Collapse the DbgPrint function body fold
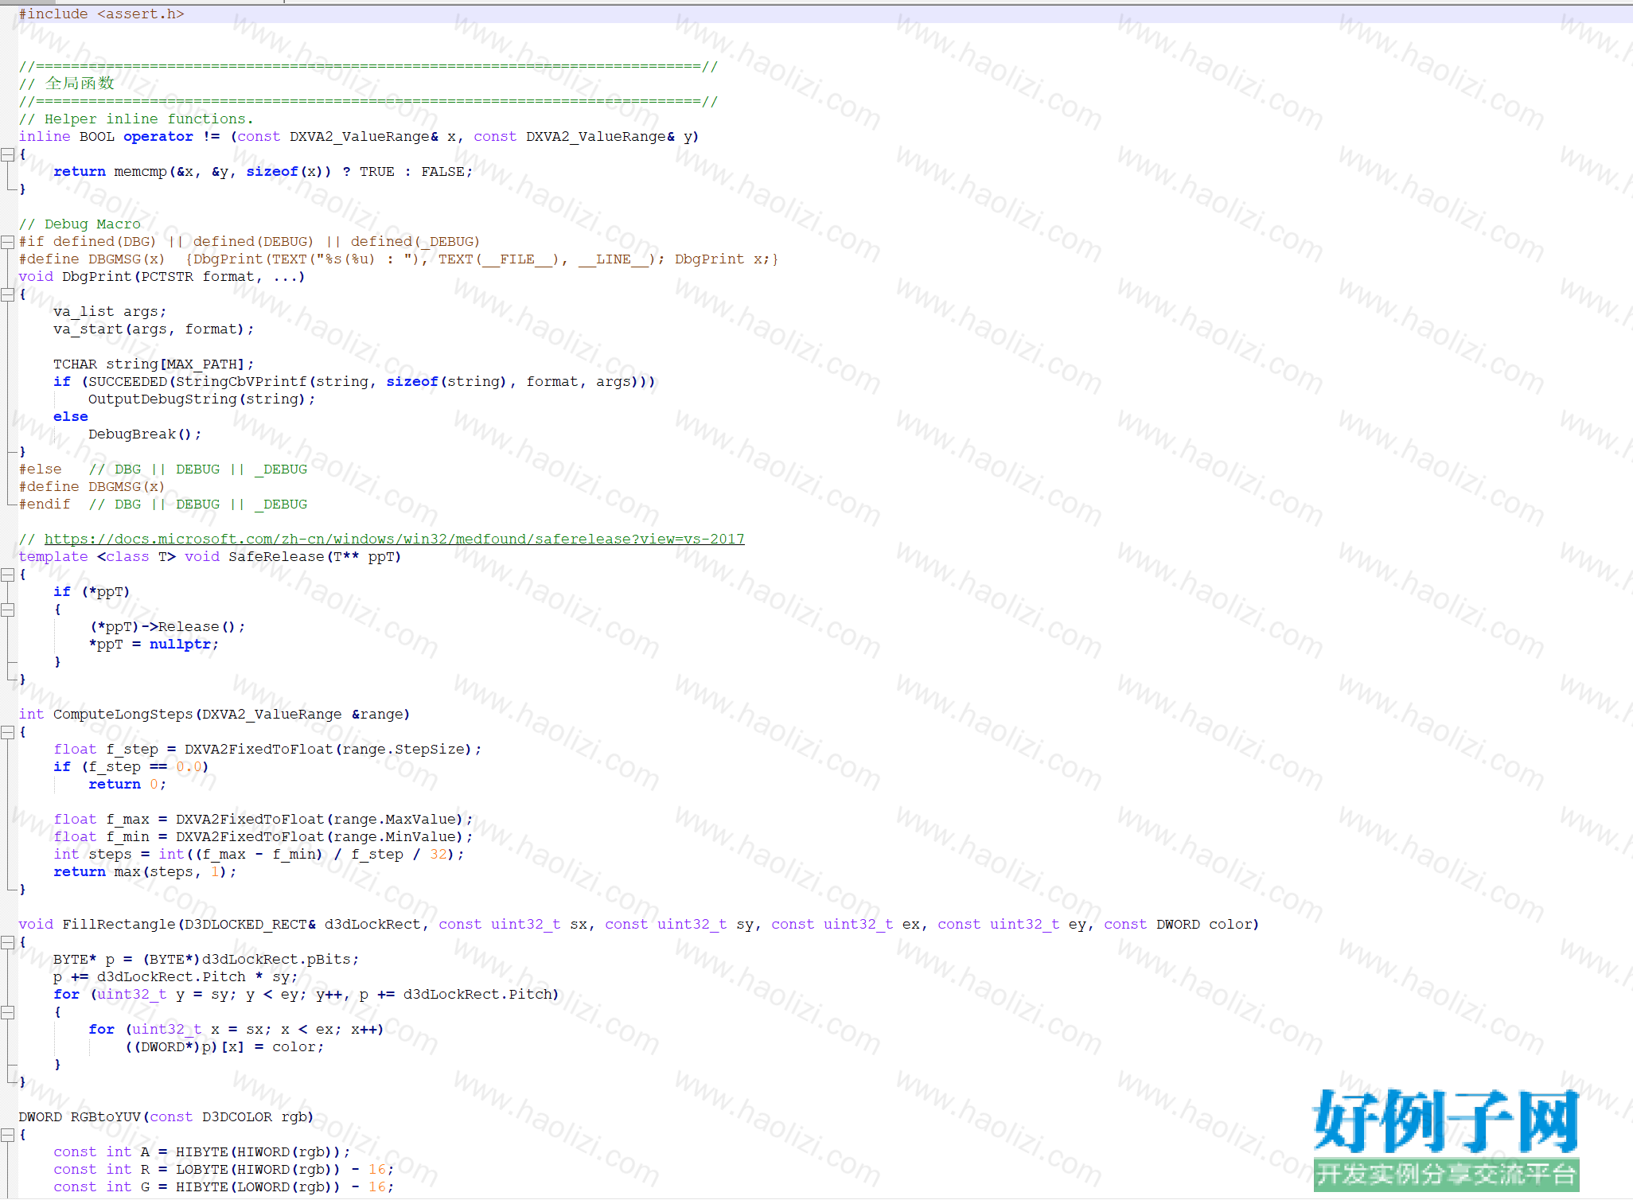Screen dimensions: 1633x1200 click(x=7, y=294)
